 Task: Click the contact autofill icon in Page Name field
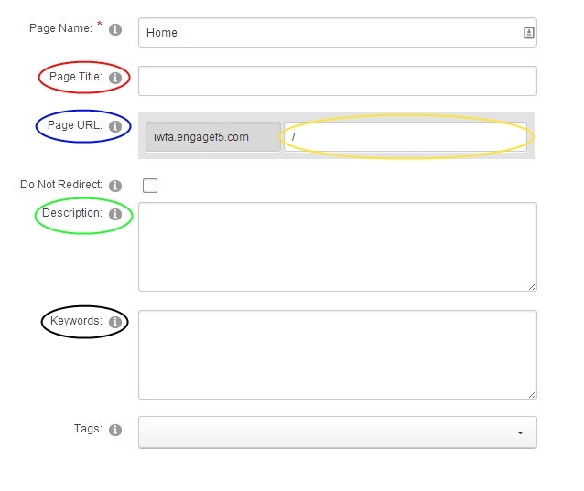click(528, 33)
